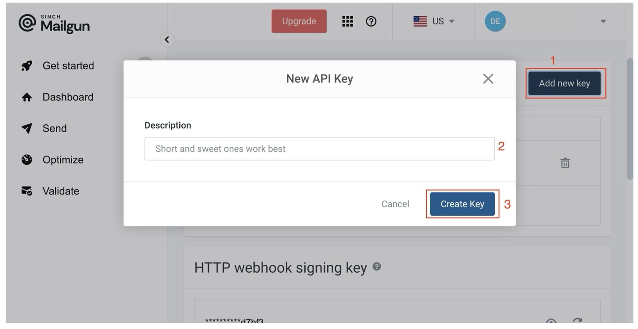This screenshot has width=638, height=329.
Task: Click the page vertical scrollbar
Action: point(630,119)
